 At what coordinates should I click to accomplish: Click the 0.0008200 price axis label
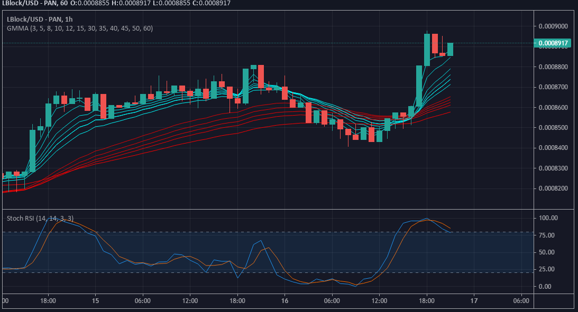pos(553,188)
